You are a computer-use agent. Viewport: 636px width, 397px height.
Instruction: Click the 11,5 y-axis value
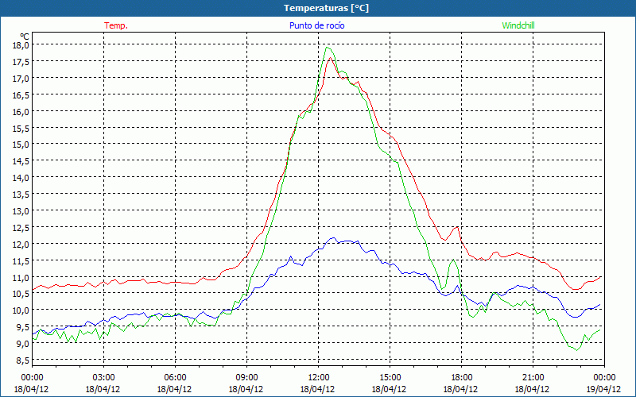22,260
